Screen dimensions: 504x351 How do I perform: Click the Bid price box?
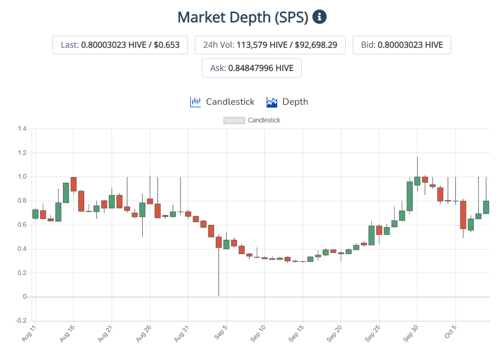(402, 45)
